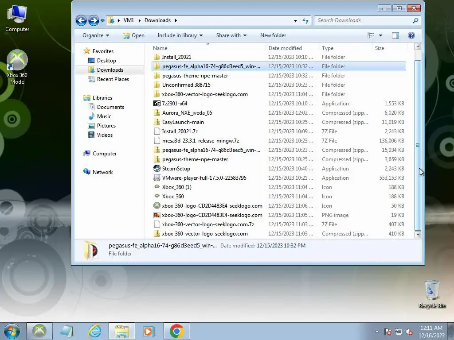Open the Recycle Bin on desktop

coord(432,294)
